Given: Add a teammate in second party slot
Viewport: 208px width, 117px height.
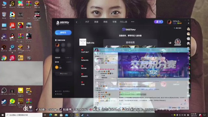Looking at the screenshot, I should click(x=63, y=45).
